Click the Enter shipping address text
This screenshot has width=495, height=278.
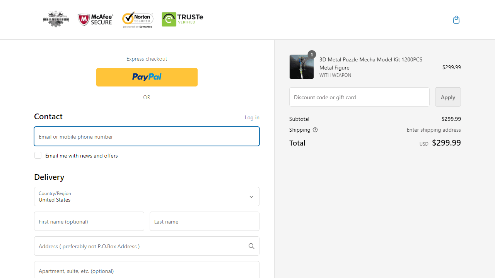click(x=434, y=130)
